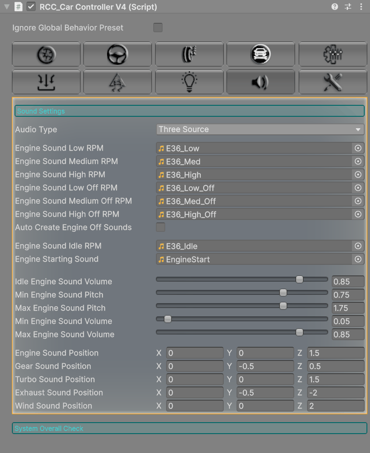The height and width of the screenshot is (453, 370).
Task: Edit Engine Sound Position Z field
Action: [x=336, y=353]
